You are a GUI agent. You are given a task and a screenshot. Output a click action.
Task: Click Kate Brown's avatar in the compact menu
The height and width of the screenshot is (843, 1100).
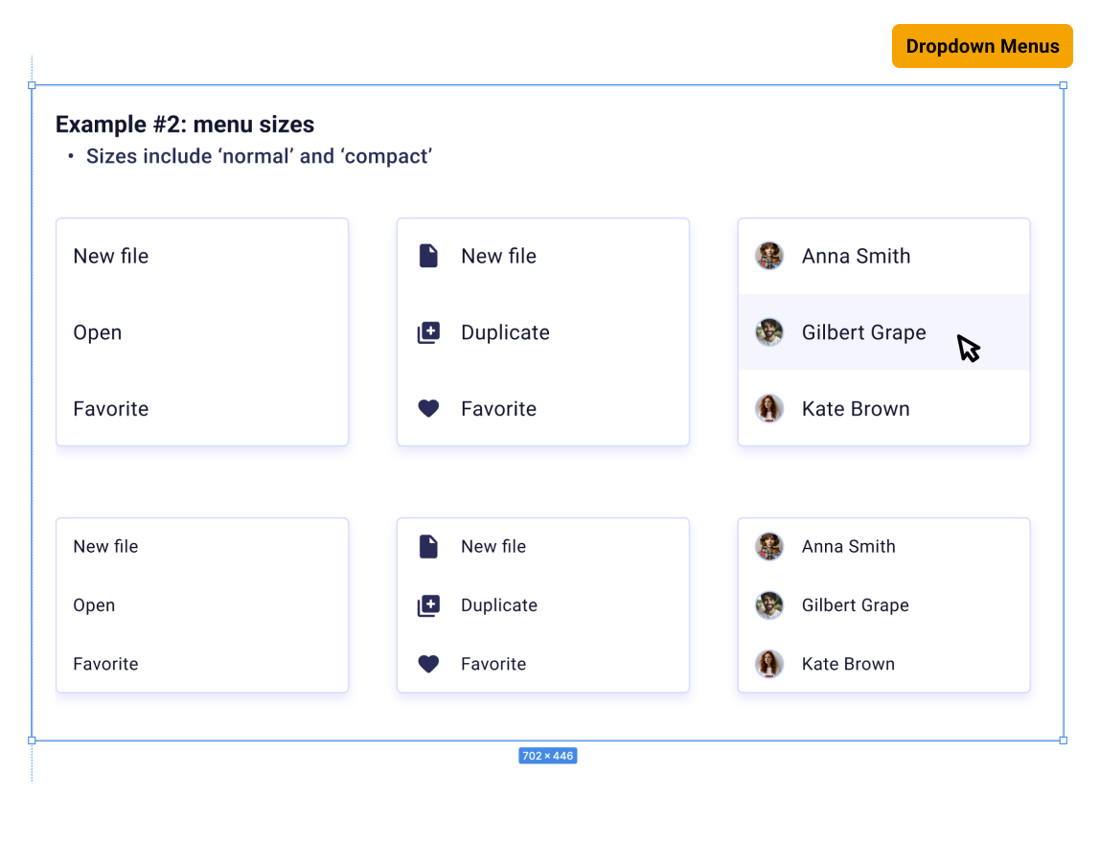point(769,663)
